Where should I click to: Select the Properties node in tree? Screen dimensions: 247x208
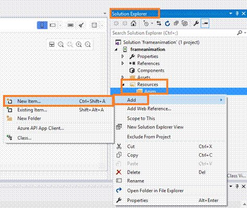[147, 56]
